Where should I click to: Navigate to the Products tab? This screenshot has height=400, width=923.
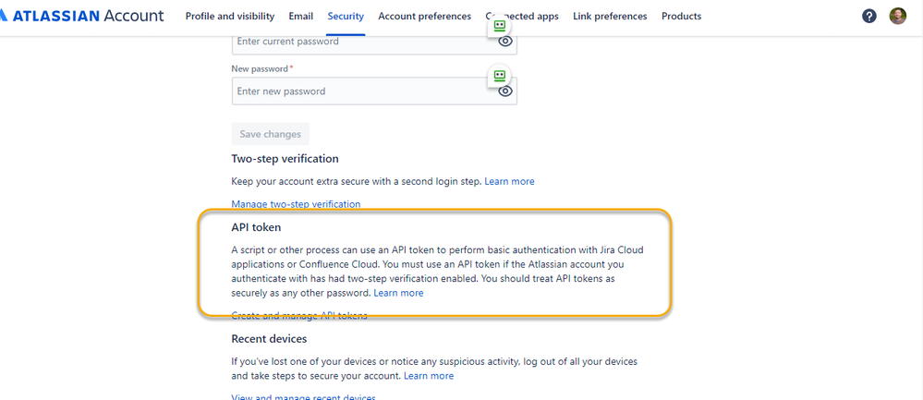pyautogui.click(x=681, y=16)
